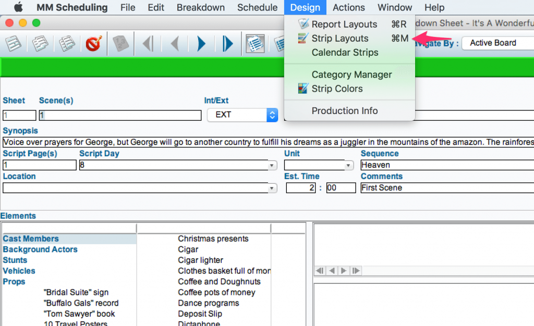Open the Int/Ext EXT dropdown
This screenshot has width=534, height=326.
click(242, 115)
